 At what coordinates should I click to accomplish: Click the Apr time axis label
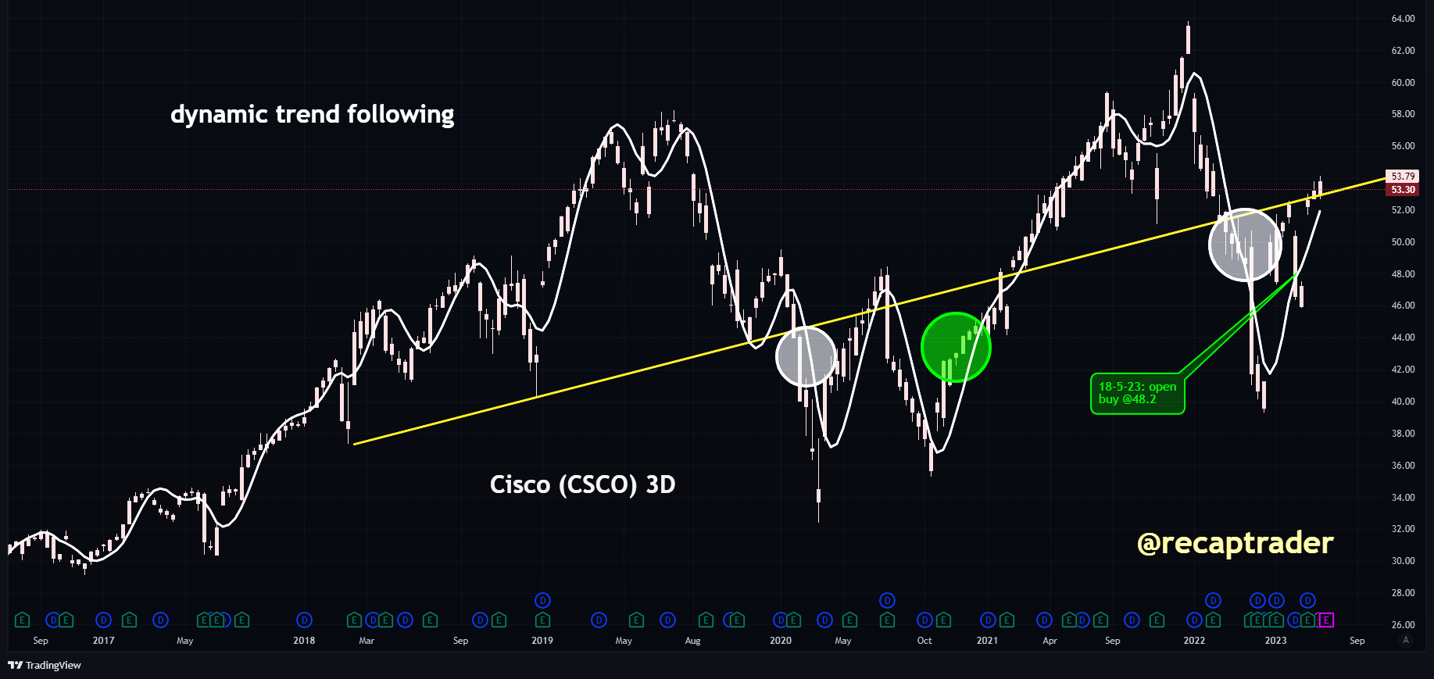1050,641
